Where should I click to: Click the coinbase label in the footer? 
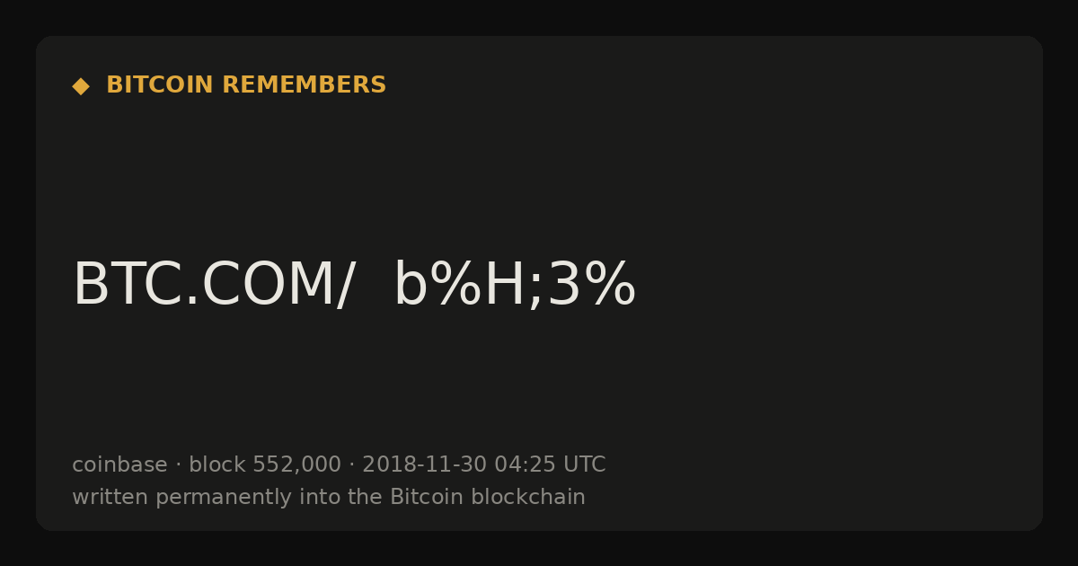(119, 464)
